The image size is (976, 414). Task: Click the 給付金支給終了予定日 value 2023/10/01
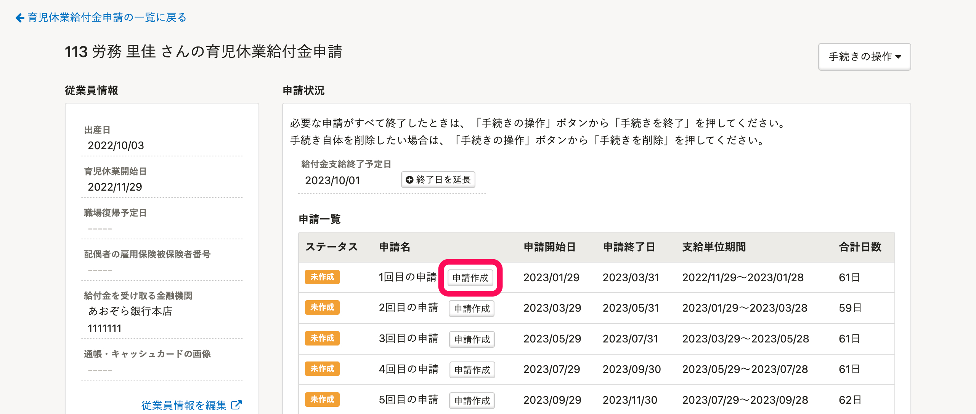click(332, 180)
